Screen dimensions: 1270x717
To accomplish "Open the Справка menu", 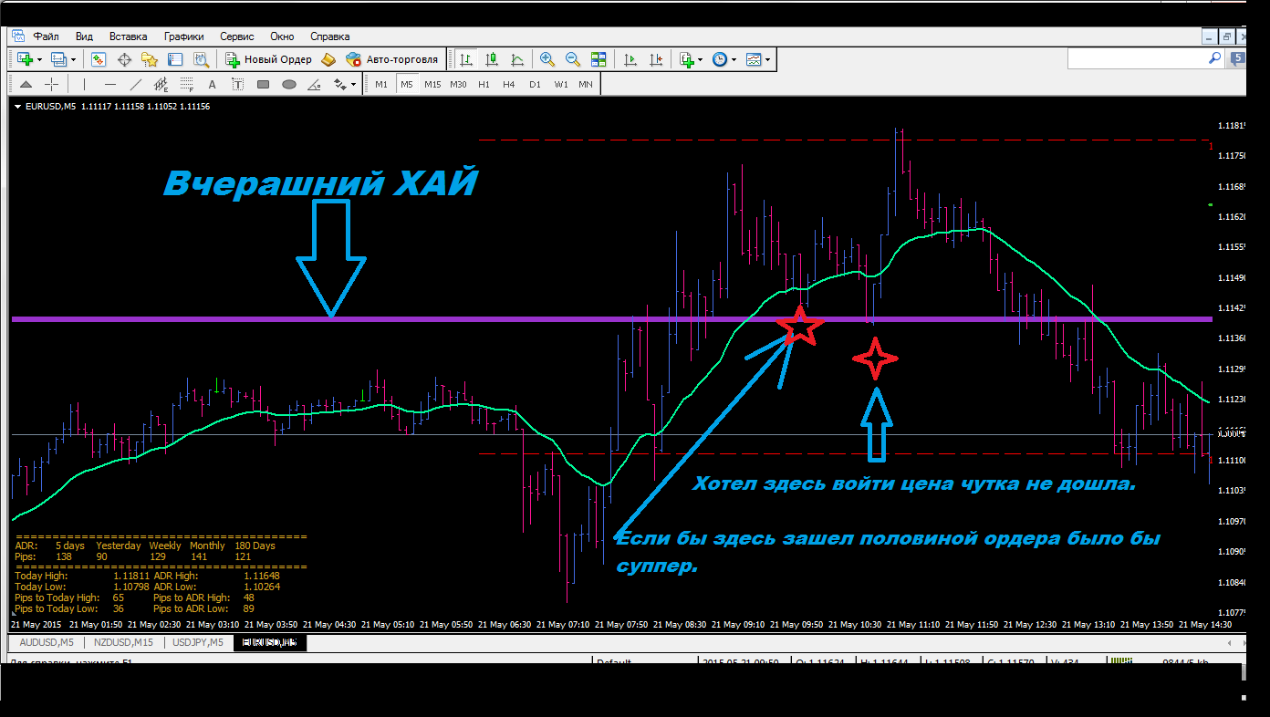I will (330, 36).
